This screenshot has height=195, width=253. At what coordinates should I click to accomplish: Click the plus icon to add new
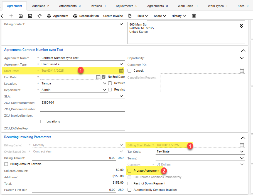click(x=11, y=16)
